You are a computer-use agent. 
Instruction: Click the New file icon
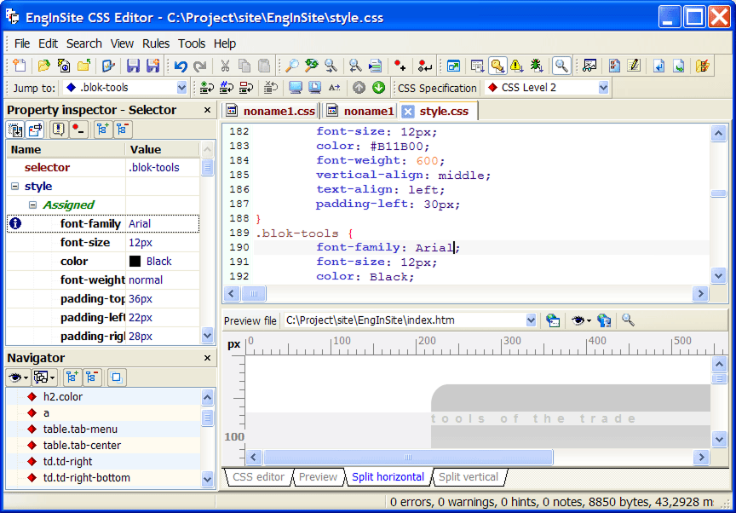(20, 66)
